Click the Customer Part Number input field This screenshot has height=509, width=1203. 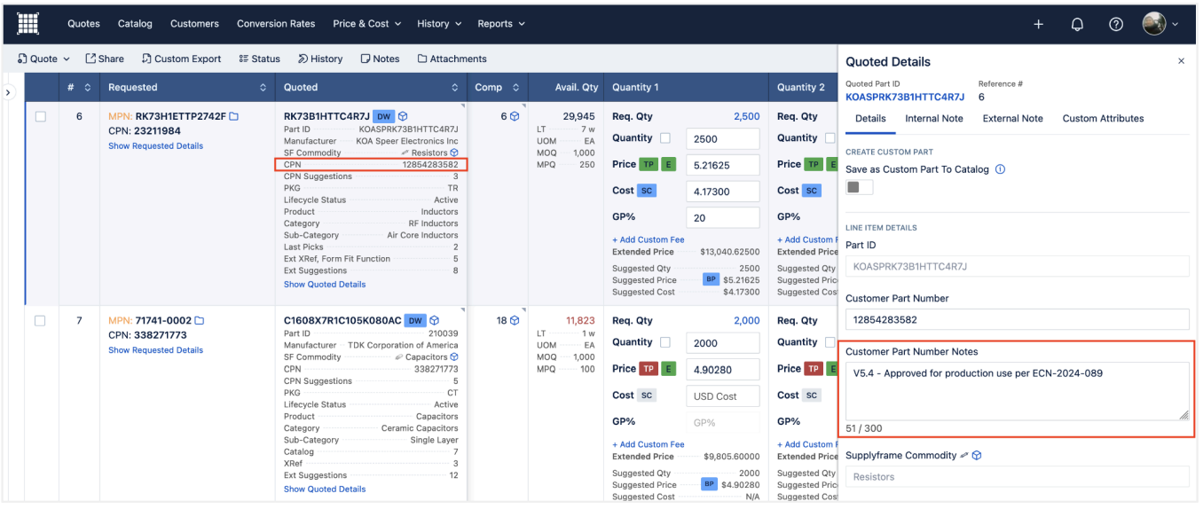click(x=1017, y=320)
